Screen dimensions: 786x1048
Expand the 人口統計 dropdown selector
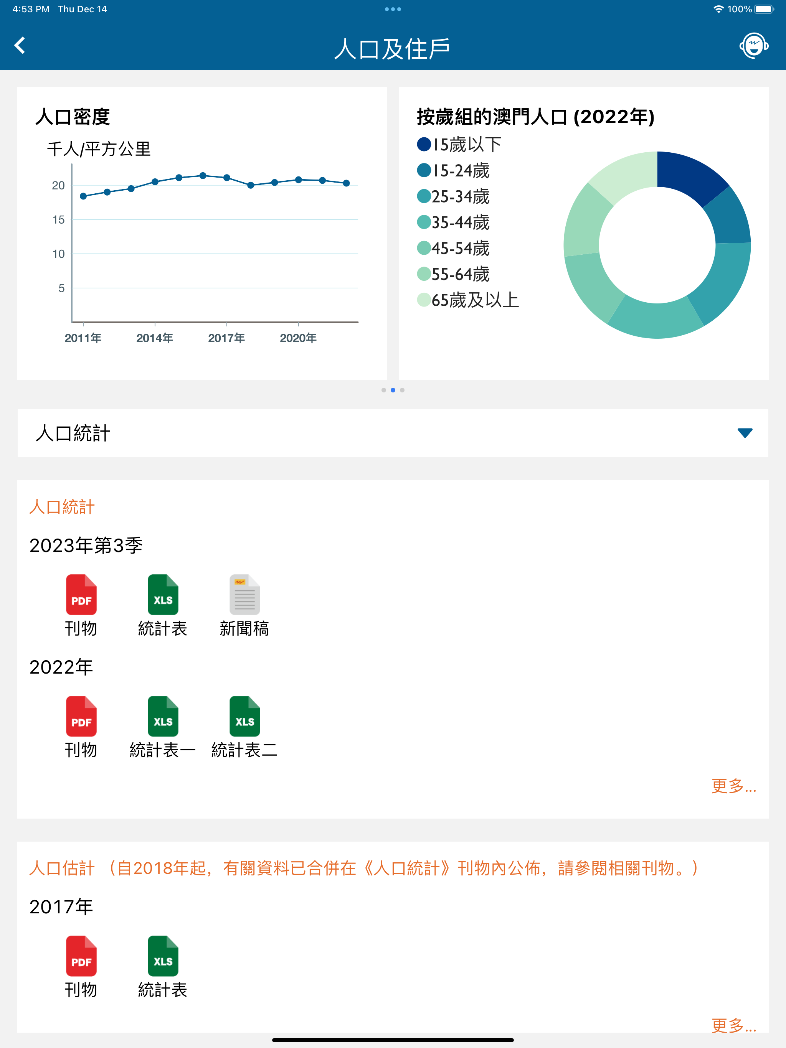click(393, 433)
